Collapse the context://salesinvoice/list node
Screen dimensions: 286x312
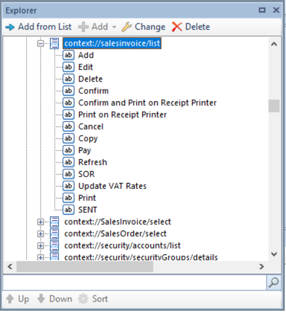coord(40,43)
